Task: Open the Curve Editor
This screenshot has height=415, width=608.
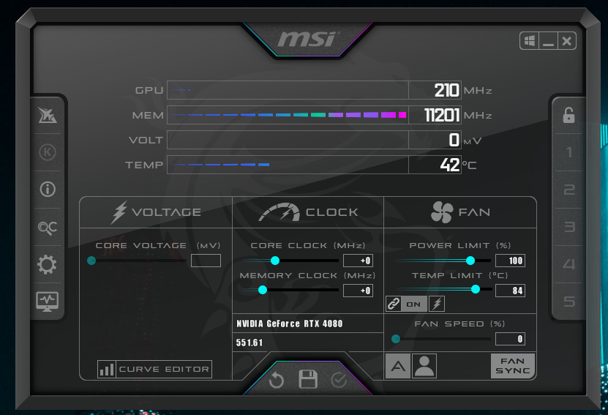Action: [x=154, y=369]
